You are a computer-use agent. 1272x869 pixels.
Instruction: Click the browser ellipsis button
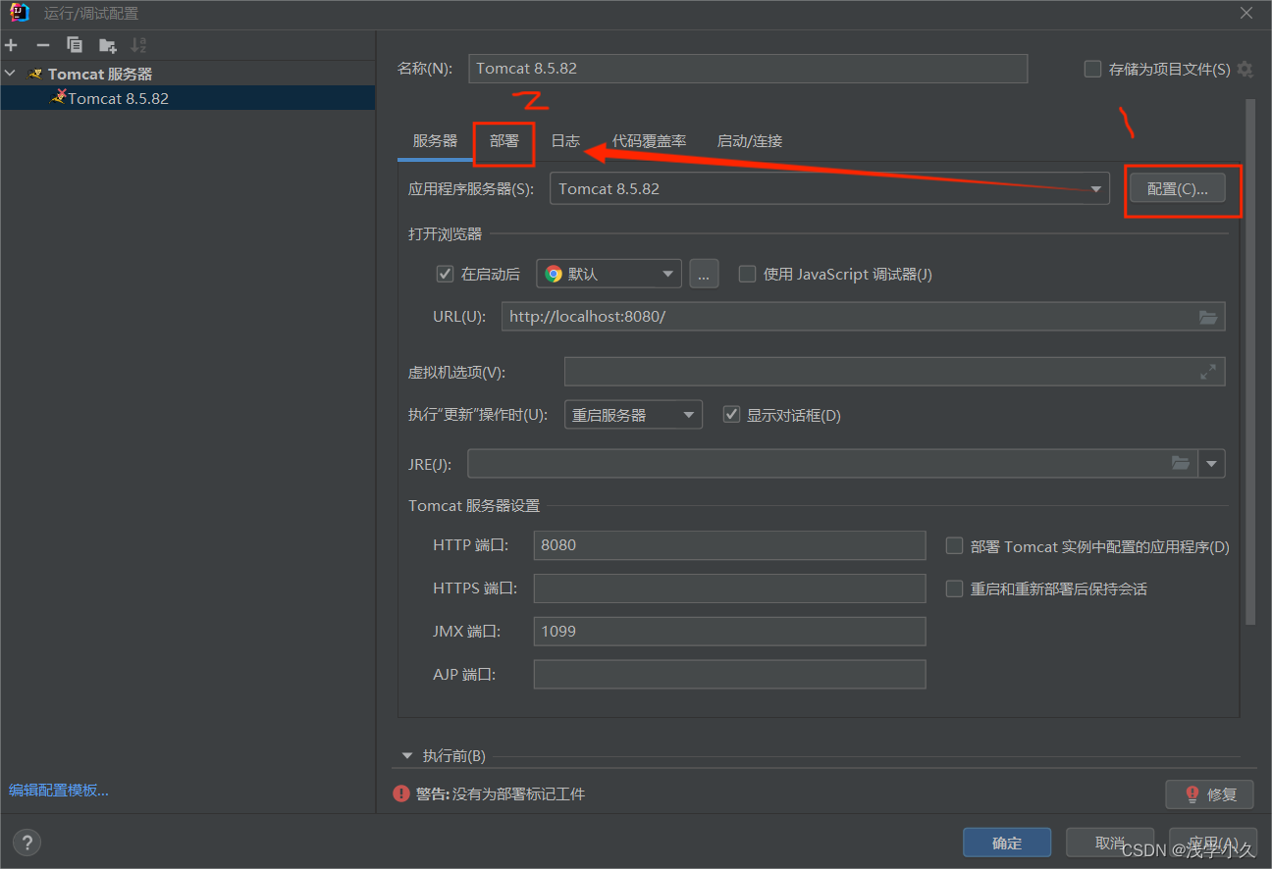click(x=704, y=274)
